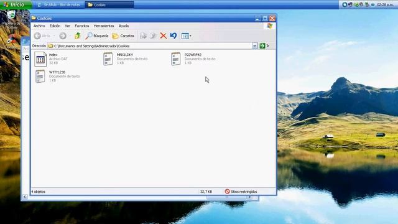Open the Herramientas menu

point(104,26)
